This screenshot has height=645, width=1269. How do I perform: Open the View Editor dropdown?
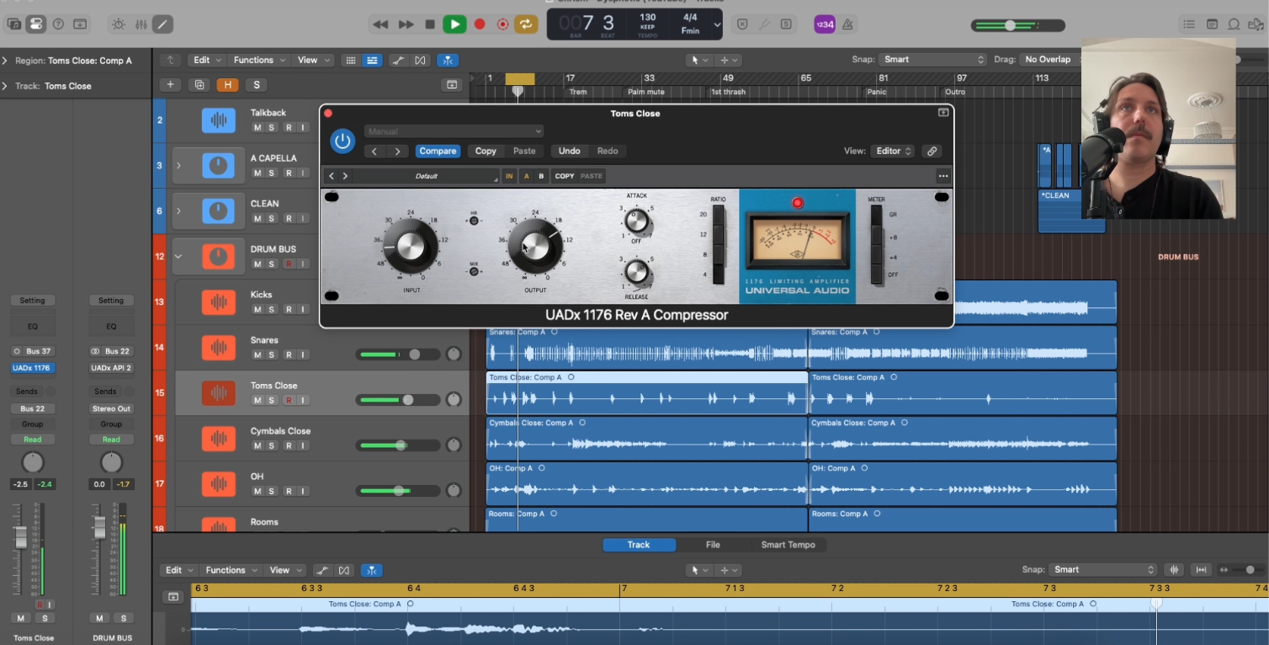coord(893,151)
